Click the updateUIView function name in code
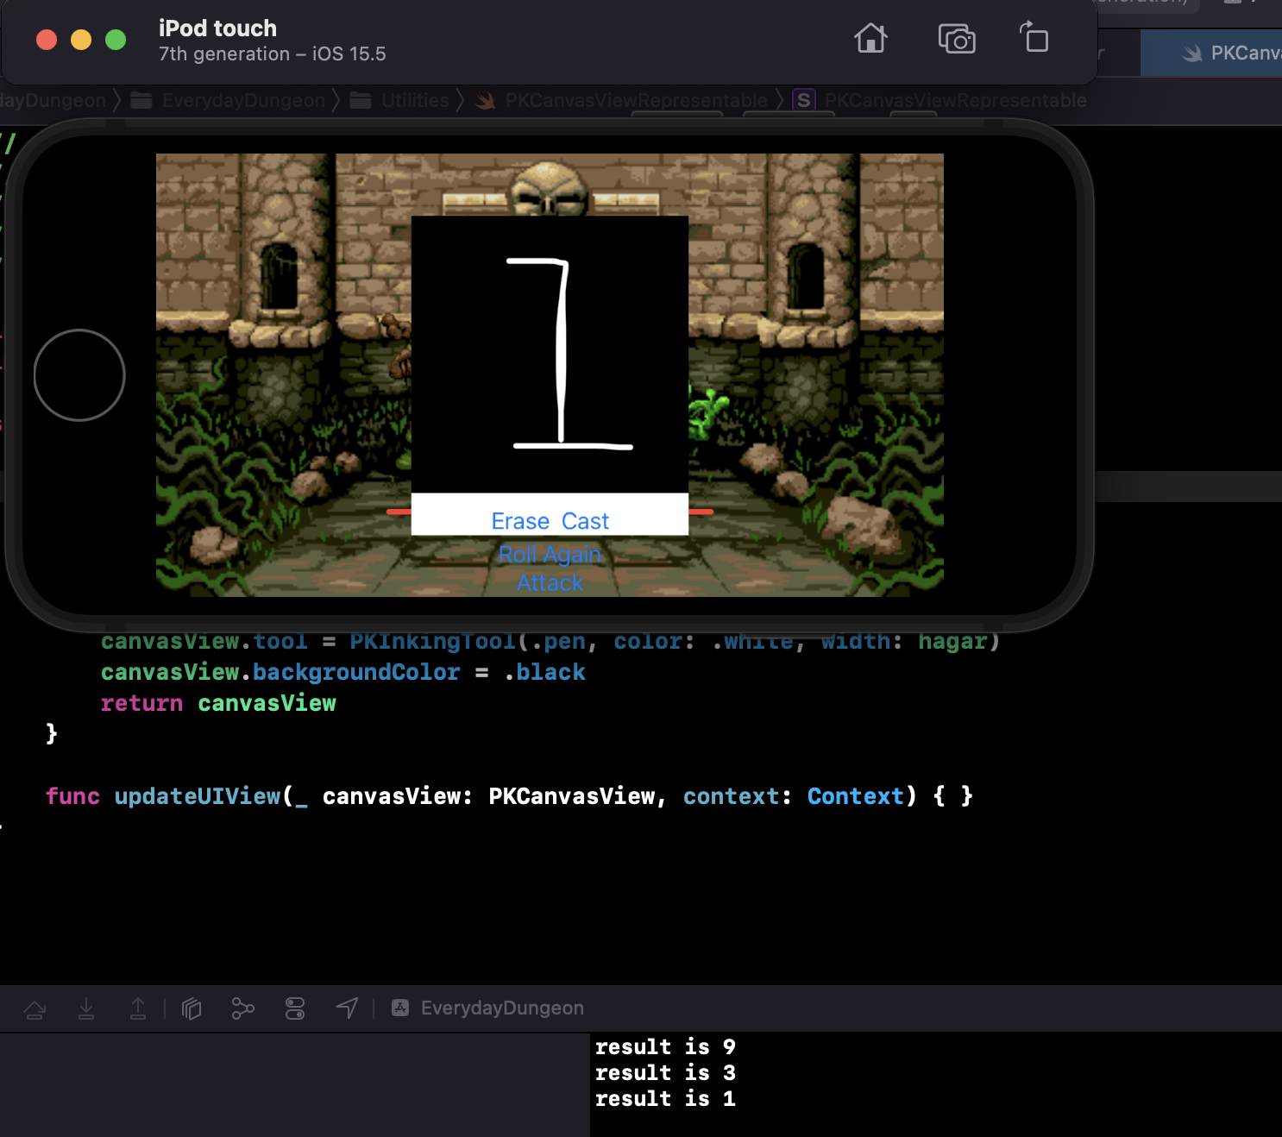The image size is (1282, 1137). [198, 796]
